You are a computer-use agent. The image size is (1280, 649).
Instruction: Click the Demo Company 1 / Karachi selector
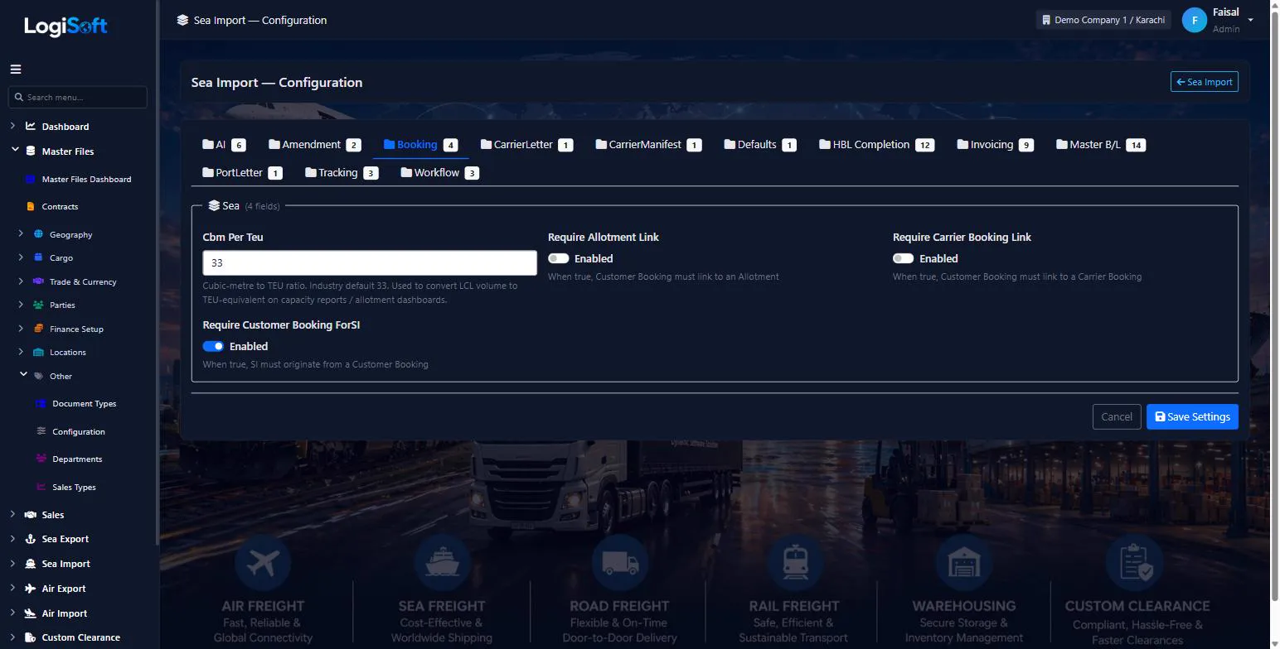1103,20
